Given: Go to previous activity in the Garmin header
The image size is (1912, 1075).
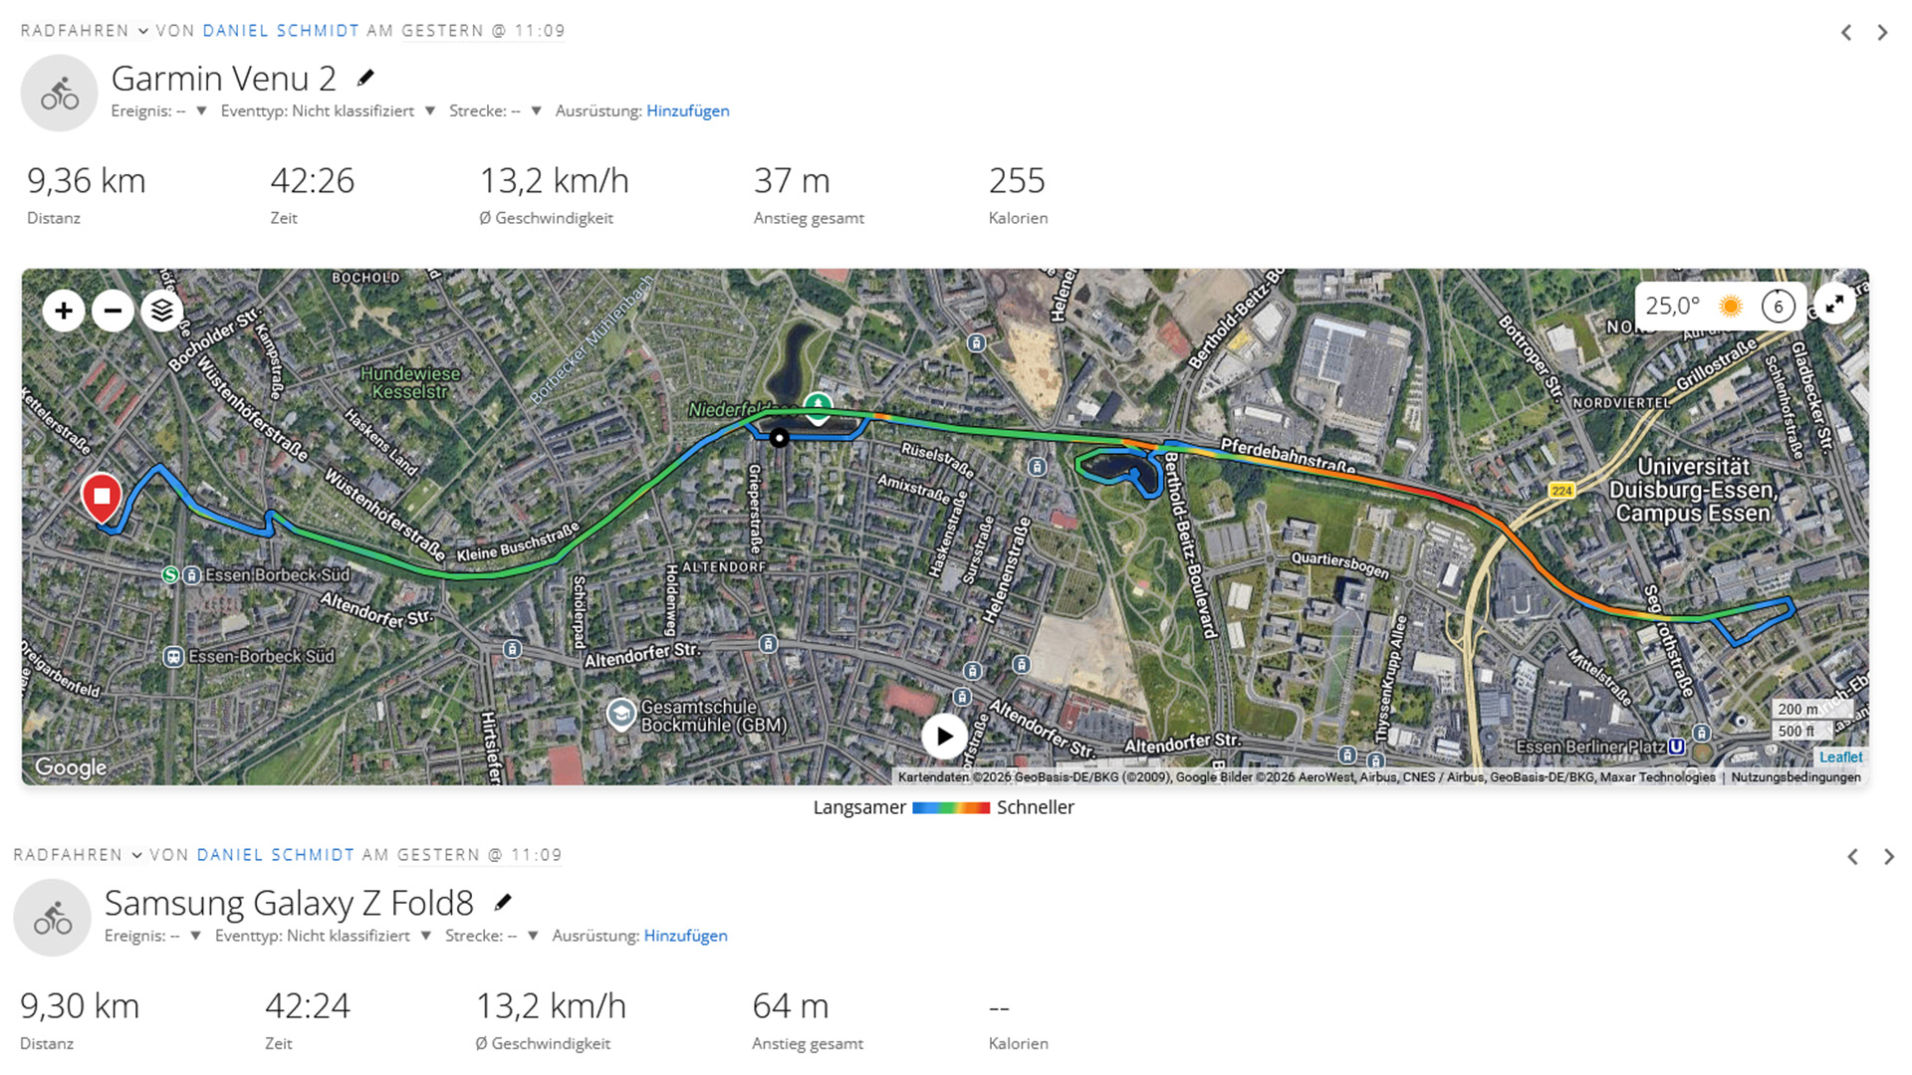Looking at the screenshot, I should 1846,33.
